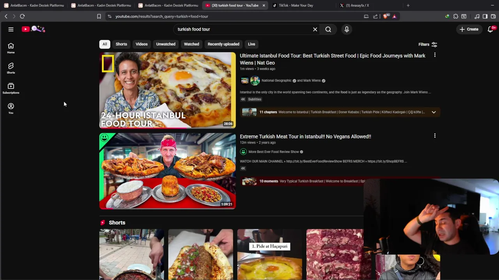Select the Videos filter chip
Screen dimensions: 499x280
[142, 44]
